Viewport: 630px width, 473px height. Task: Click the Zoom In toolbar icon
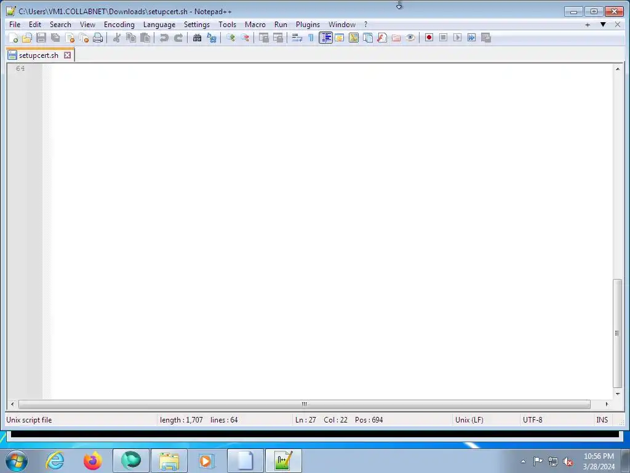click(x=230, y=38)
